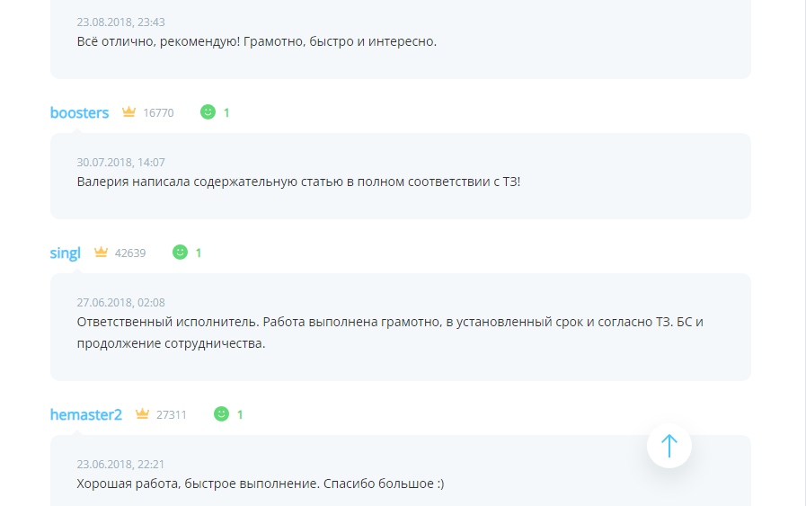The image size is (806, 506).
Task: Click the crown rating icon next to hemaster2
Action: pos(142,413)
